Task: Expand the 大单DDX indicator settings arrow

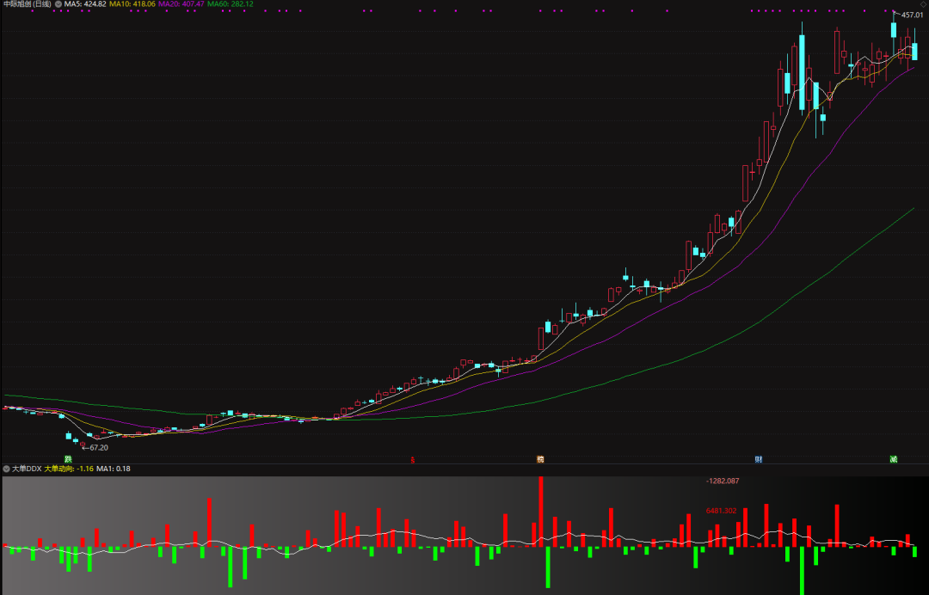Action: [6, 469]
